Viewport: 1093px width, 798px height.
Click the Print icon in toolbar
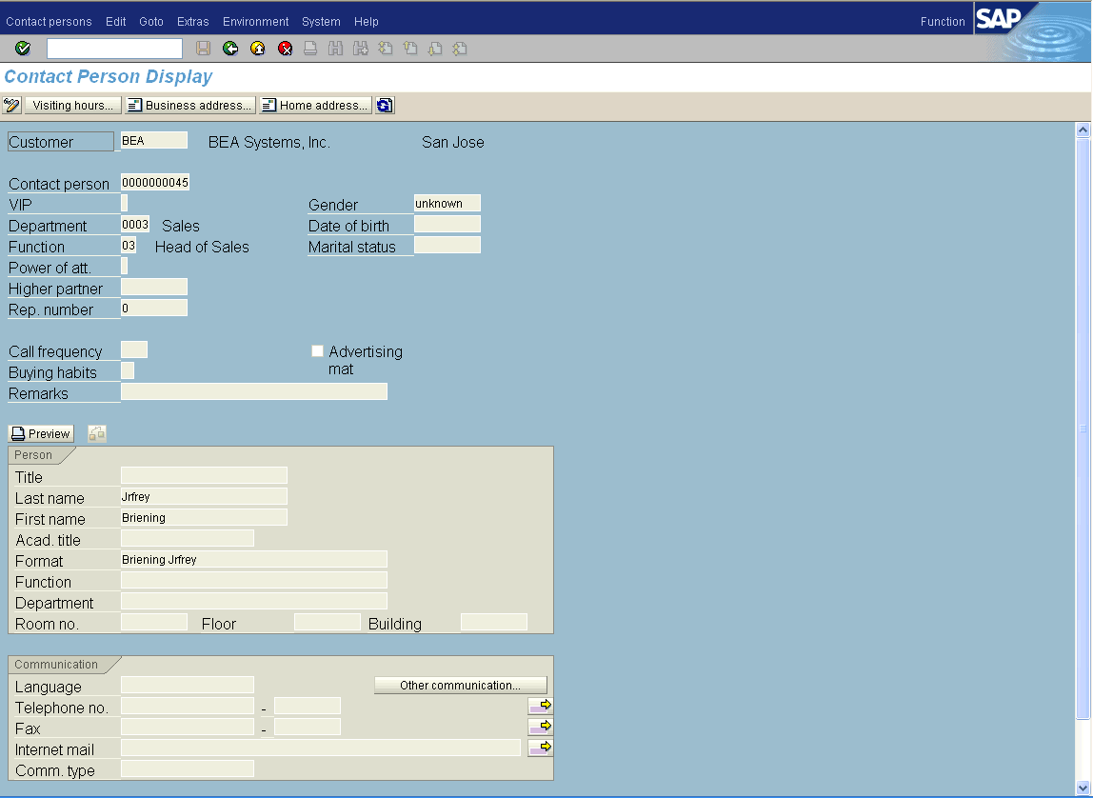click(310, 48)
